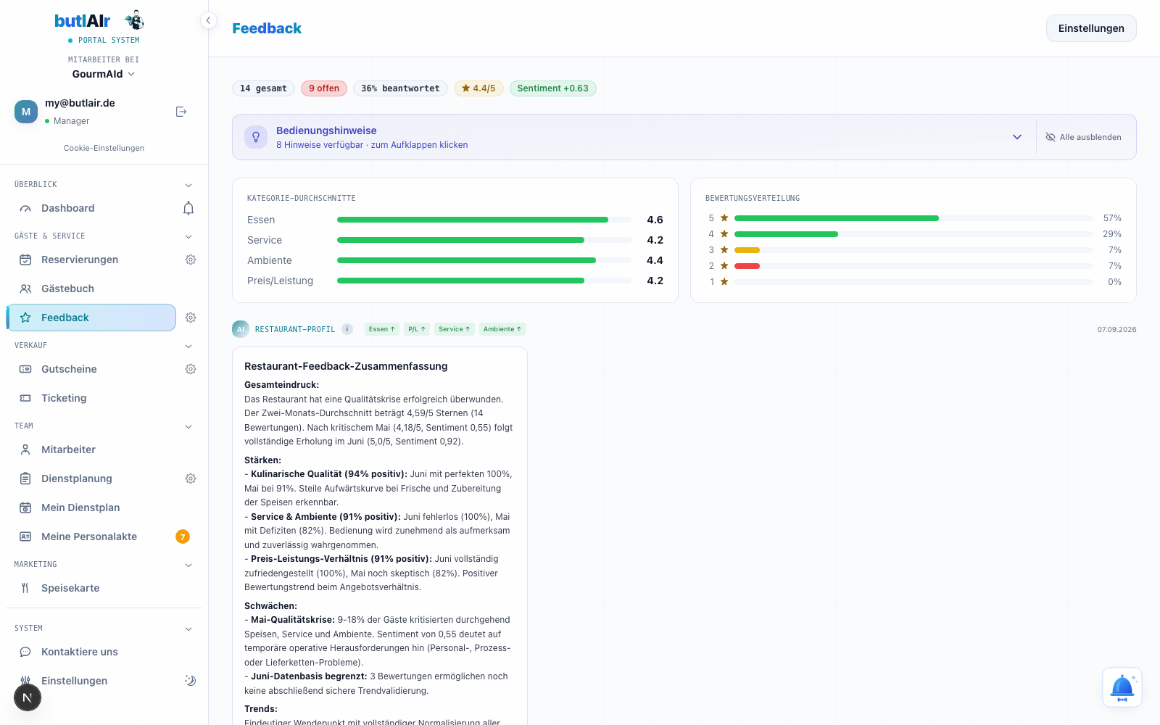Collapse the System section
Image resolution: width=1160 pixels, height=725 pixels.
coord(188,629)
